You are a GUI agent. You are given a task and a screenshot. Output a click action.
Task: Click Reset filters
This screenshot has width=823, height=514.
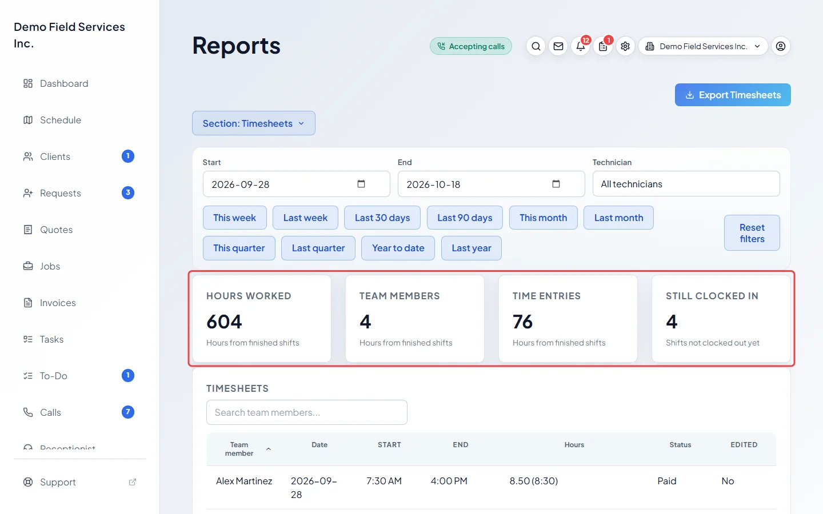click(x=752, y=233)
